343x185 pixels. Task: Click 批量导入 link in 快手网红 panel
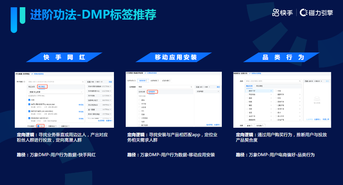point(109,121)
